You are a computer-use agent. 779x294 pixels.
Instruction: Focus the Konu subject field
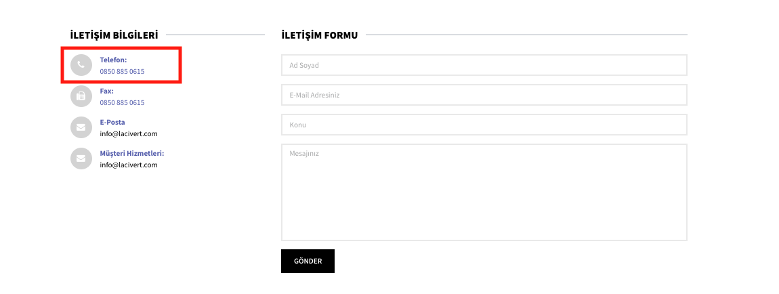[484, 125]
